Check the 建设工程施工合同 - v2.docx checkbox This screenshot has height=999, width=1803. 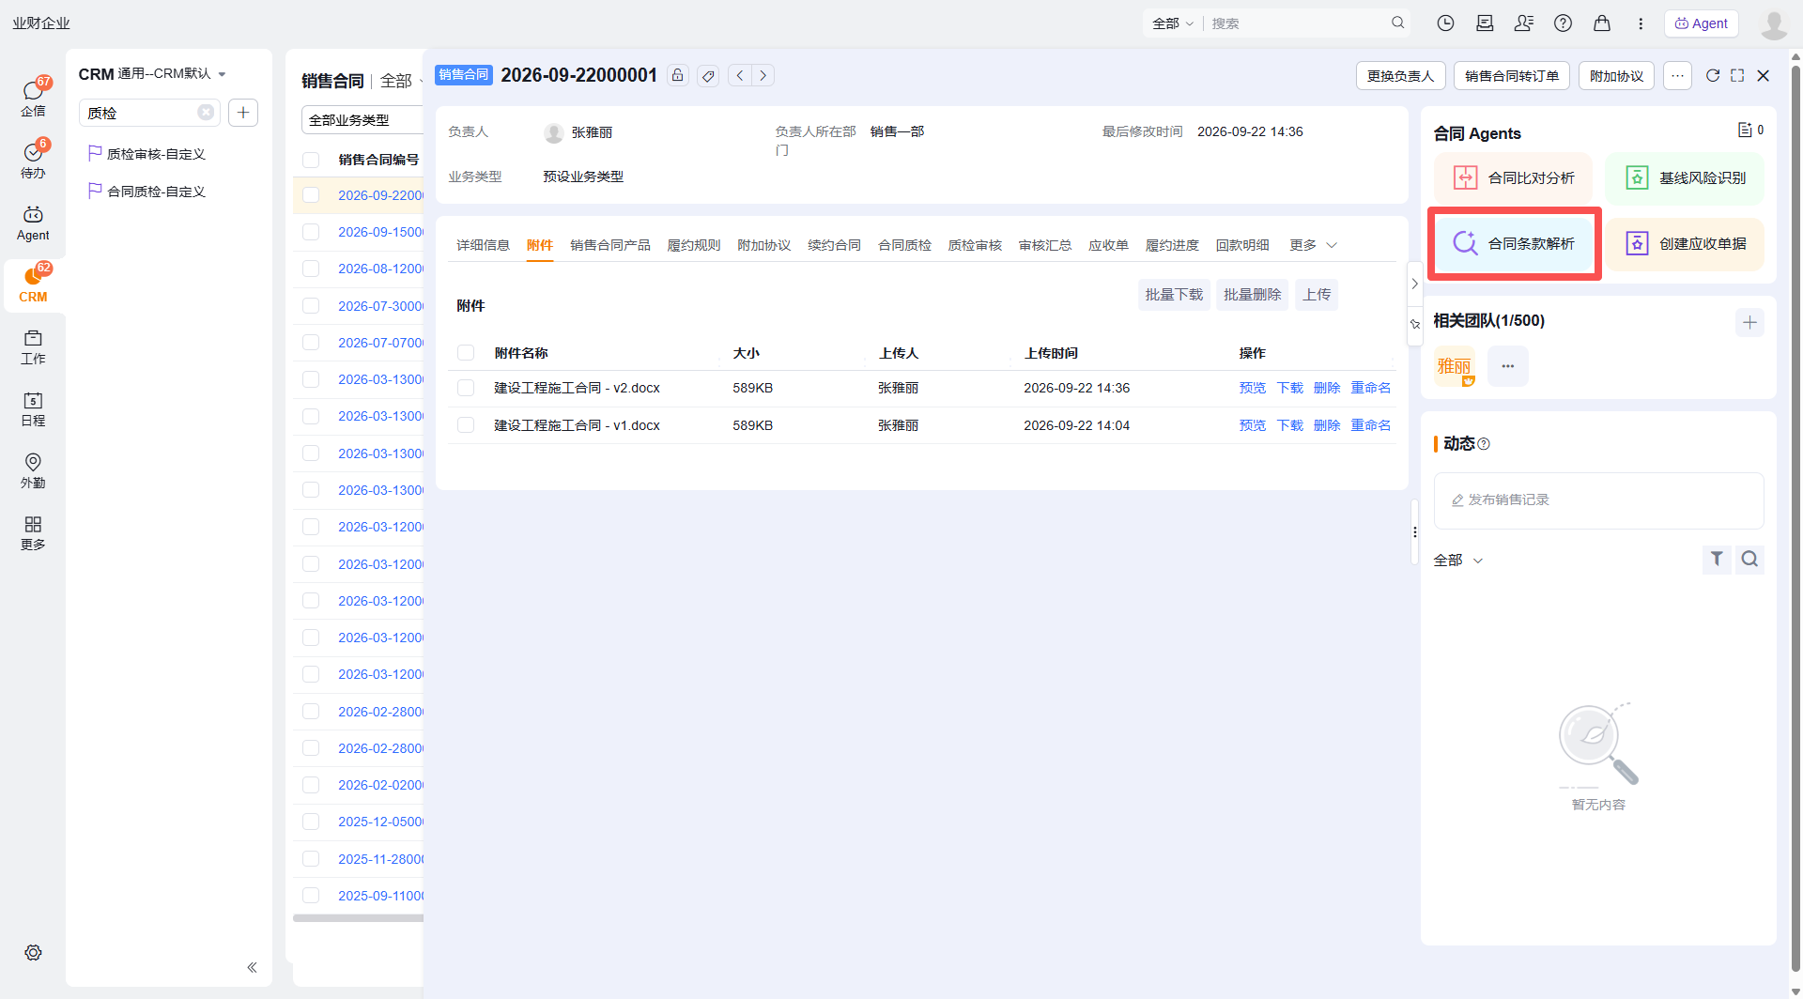point(466,388)
